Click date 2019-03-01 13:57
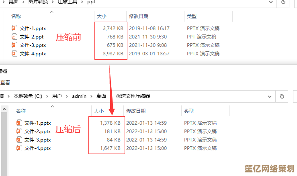This screenshot has height=176, width=297. pyautogui.click(x=149, y=54)
